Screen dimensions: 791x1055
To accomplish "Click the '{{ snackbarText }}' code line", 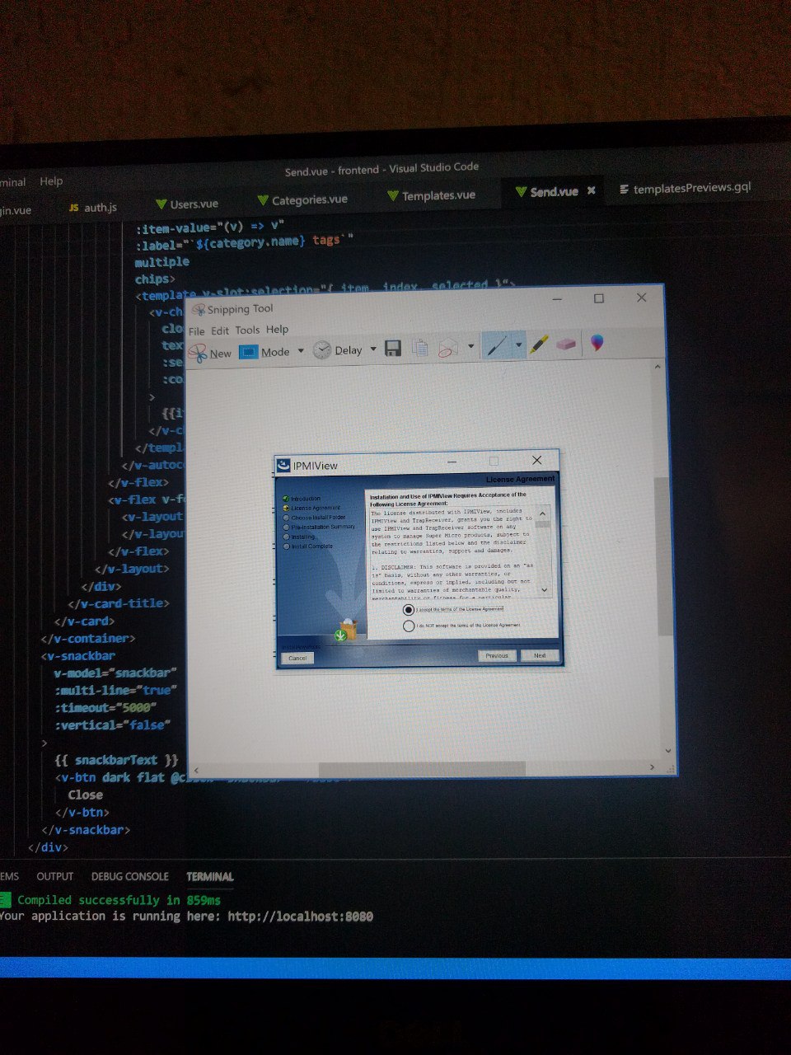I will (116, 760).
